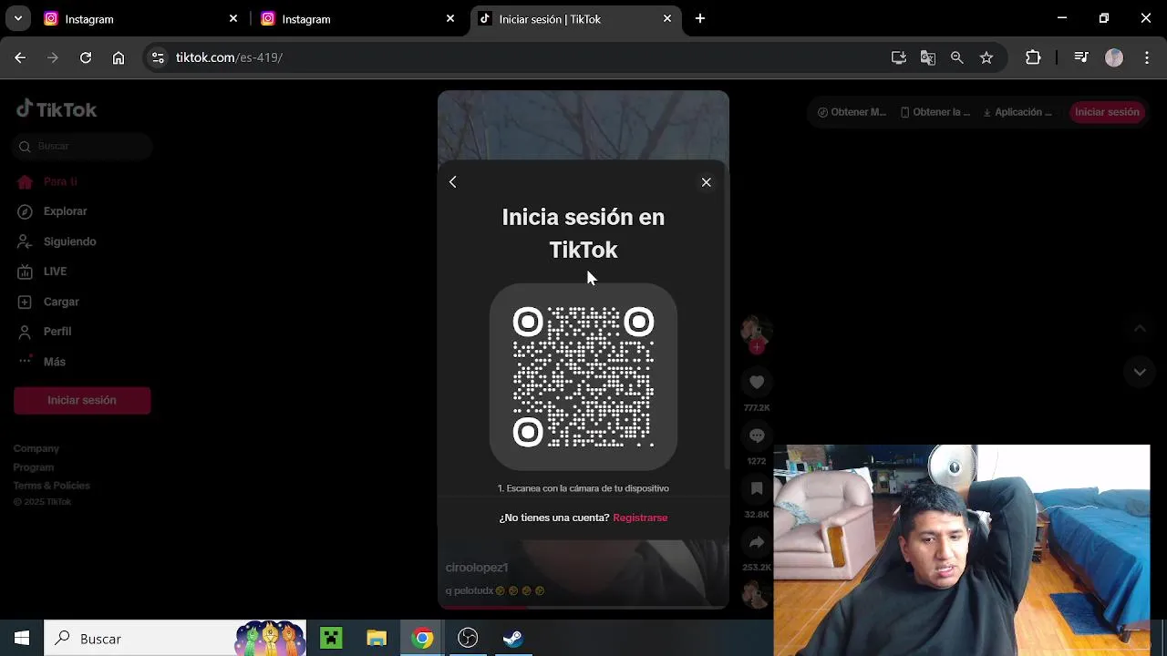Viewport: 1167px width, 656px height.
Task: Open the TikTok logo home link
Action: [x=57, y=109]
